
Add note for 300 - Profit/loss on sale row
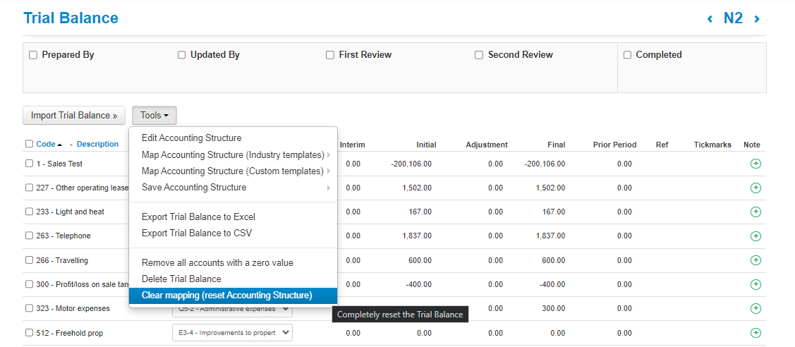(755, 284)
